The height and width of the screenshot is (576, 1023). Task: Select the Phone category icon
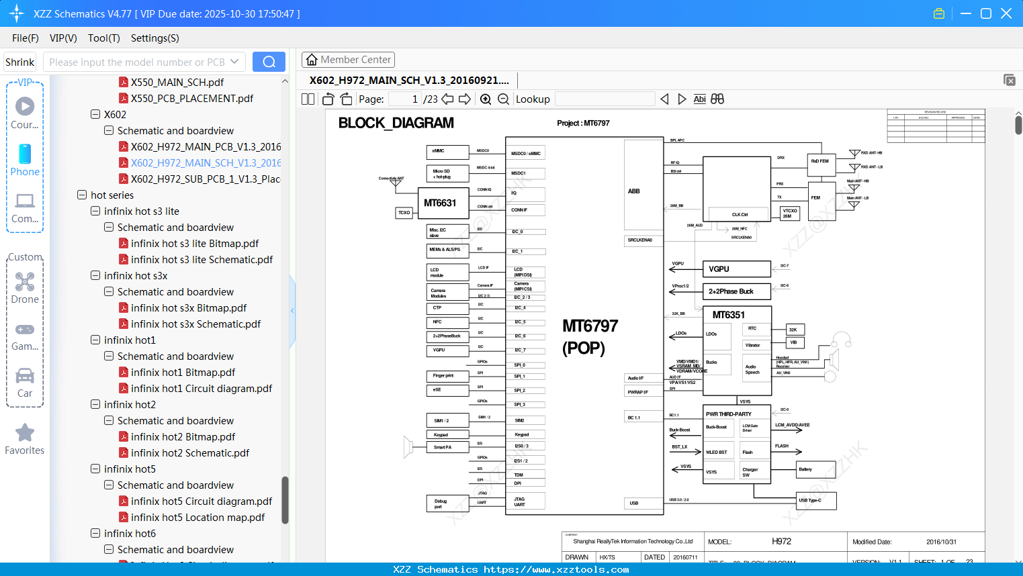tap(25, 159)
